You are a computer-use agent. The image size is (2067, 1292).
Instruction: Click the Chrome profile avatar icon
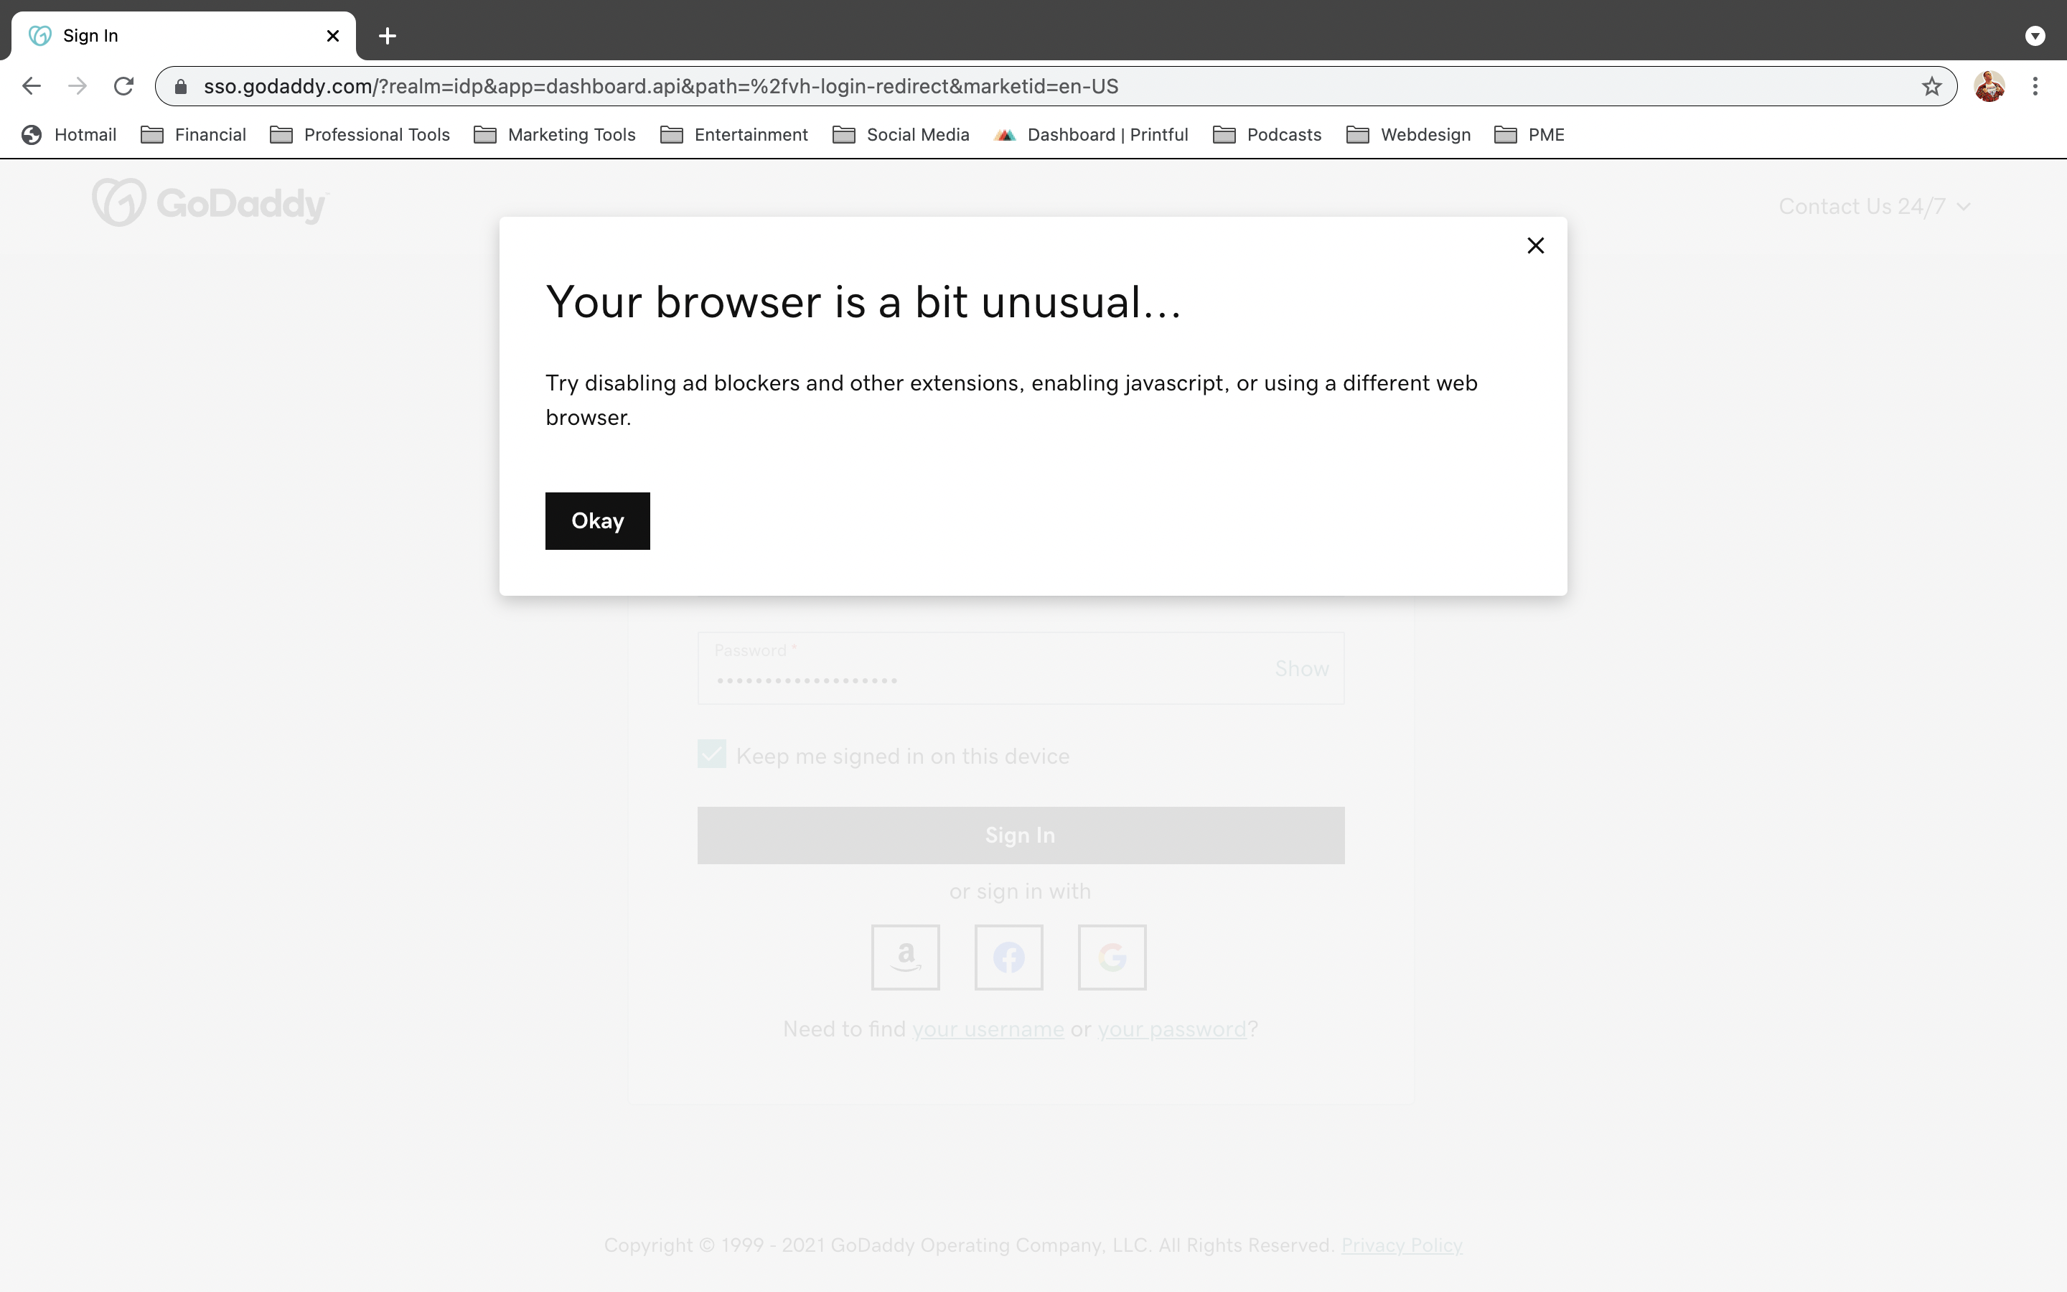click(1989, 85)
